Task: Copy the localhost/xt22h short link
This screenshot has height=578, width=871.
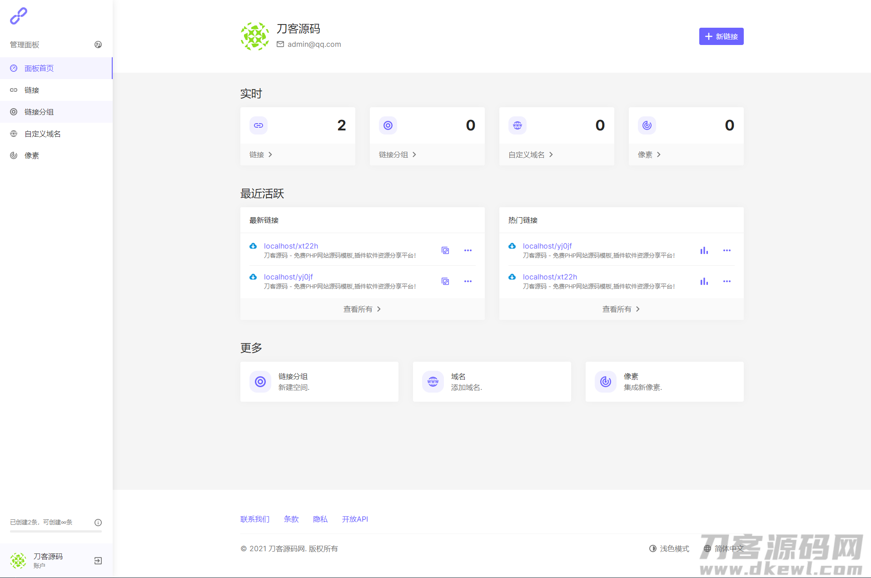Action: click(445, 250)
